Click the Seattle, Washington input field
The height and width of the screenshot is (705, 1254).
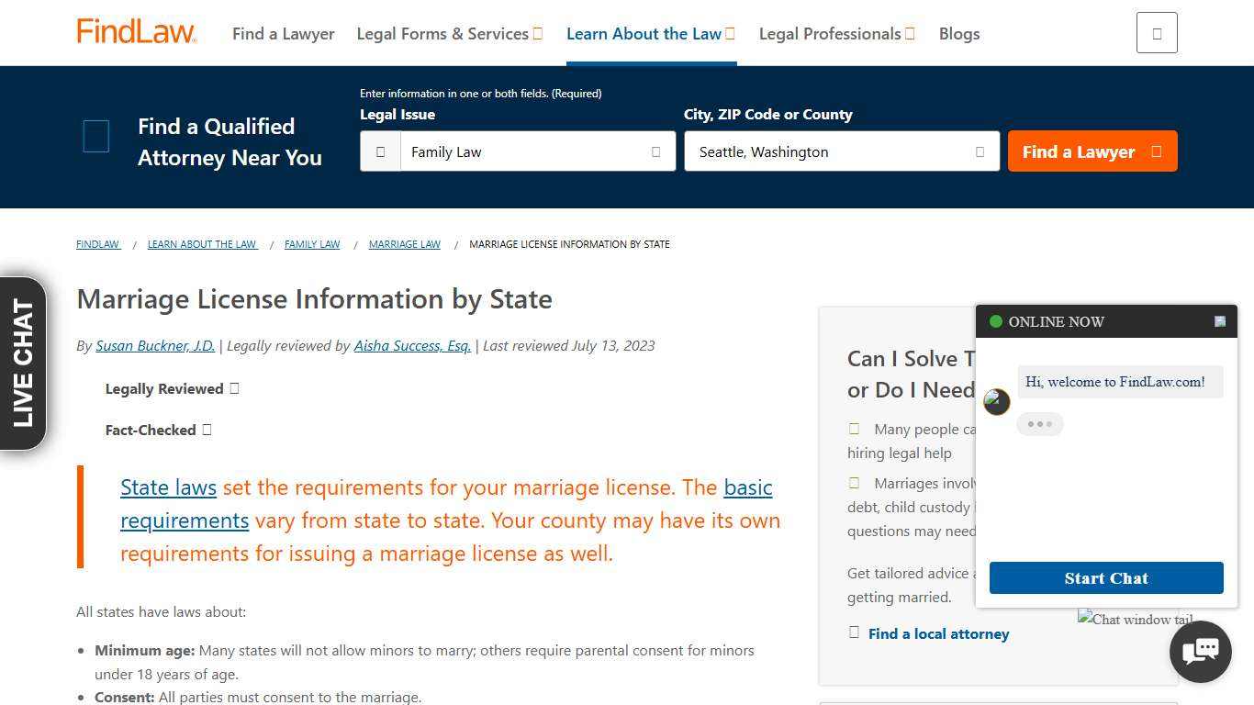(826, 151)
